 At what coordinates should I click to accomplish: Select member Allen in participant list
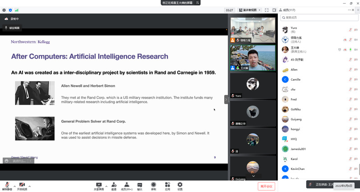click(x=294, y=70)
